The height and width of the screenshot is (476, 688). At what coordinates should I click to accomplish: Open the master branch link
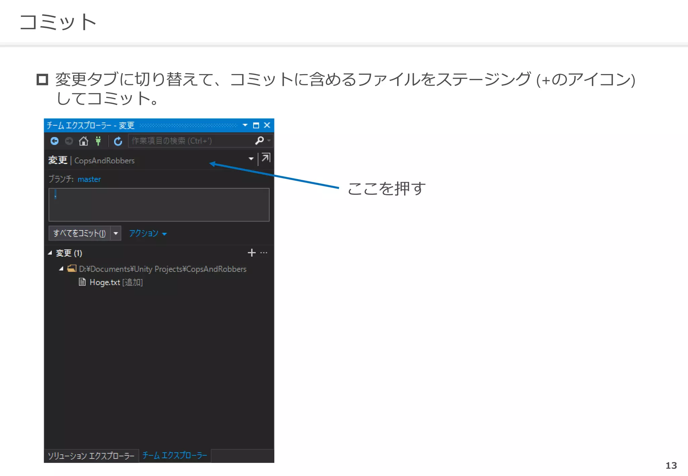[x=89, y=179]
